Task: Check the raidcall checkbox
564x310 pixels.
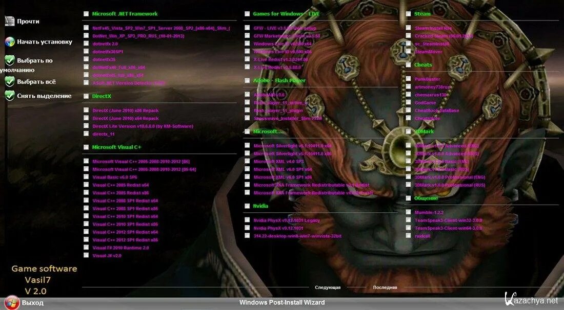Action: (408, 236)
